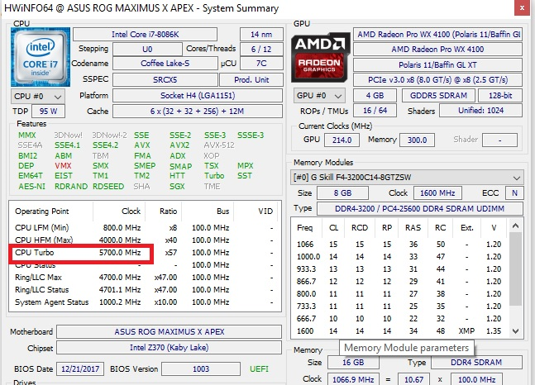This screenshot has width=535, height=385.
Task: Open the CPU #0 selector dropdown
Action: coord(38,97)
